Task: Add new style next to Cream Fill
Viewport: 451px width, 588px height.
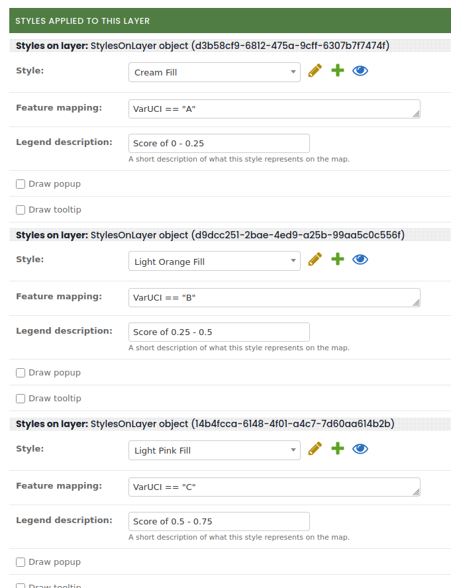Action: tap(338, 70)
